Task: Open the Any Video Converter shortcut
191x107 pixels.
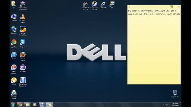Action: click(14, 95)
